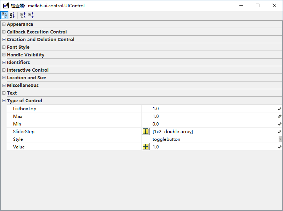Expand the Appearance category

(x=4, y=24)
